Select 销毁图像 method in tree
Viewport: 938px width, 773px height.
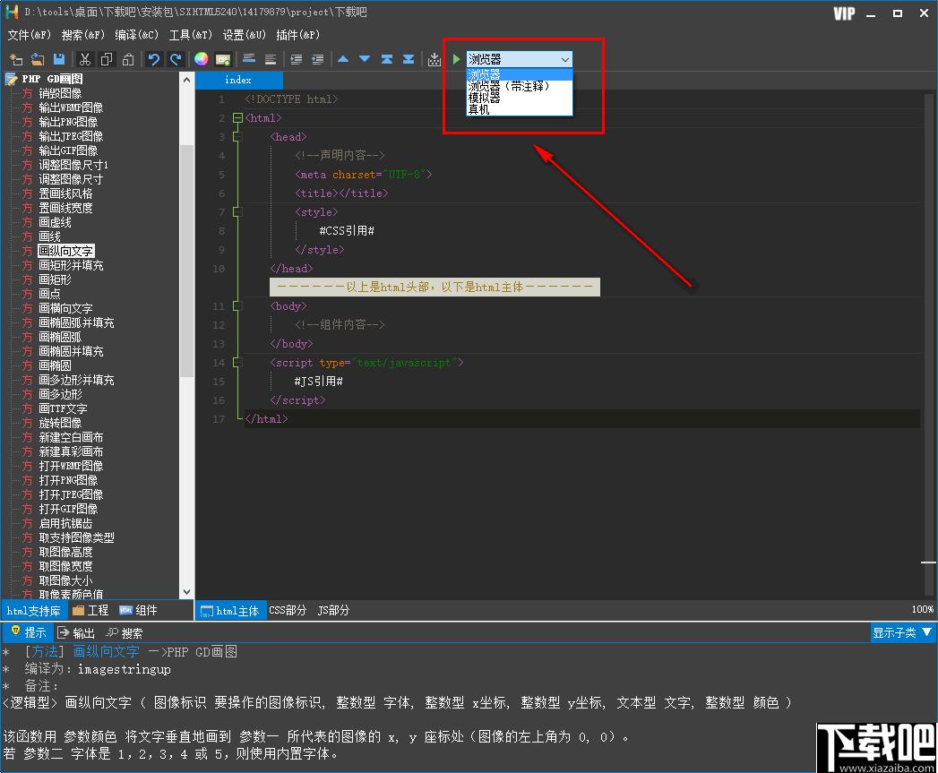click(x=60, y=93)
